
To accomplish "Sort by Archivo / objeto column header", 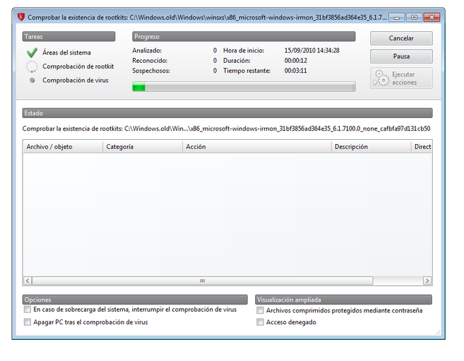I will coord(63,147).
